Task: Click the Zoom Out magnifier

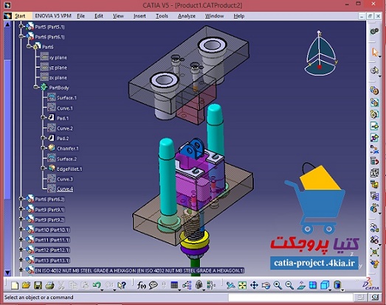Action: click(289, 285)
